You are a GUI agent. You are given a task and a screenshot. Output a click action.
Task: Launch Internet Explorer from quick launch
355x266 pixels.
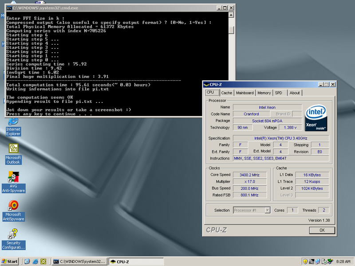tap(35, 262)
